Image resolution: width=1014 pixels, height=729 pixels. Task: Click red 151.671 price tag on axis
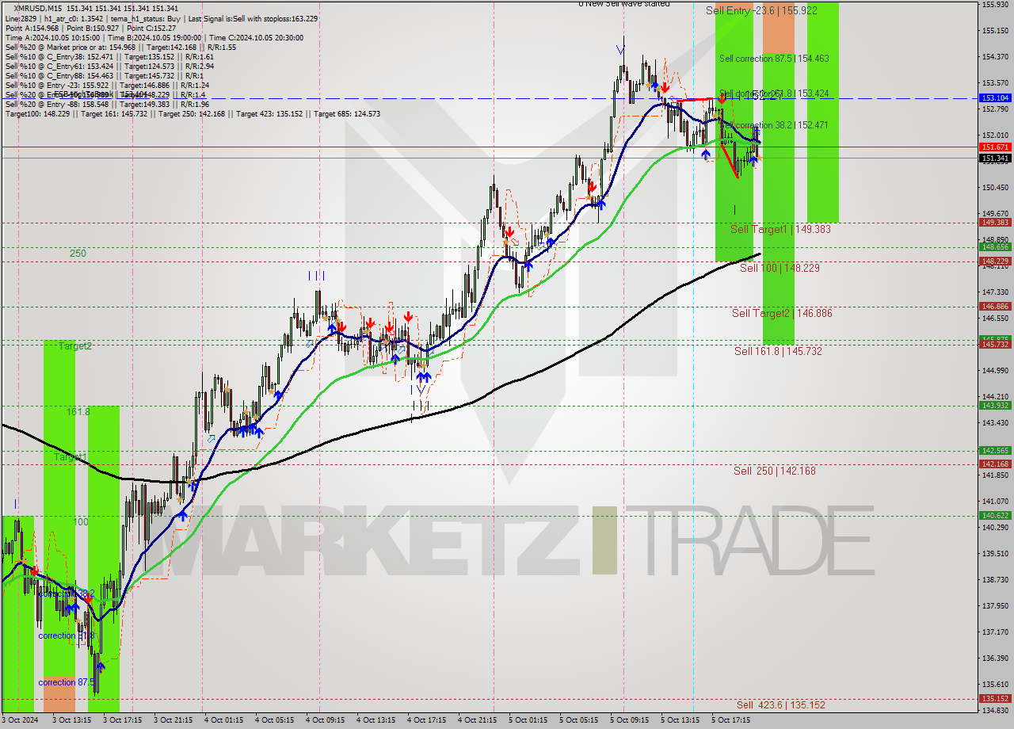995,147
